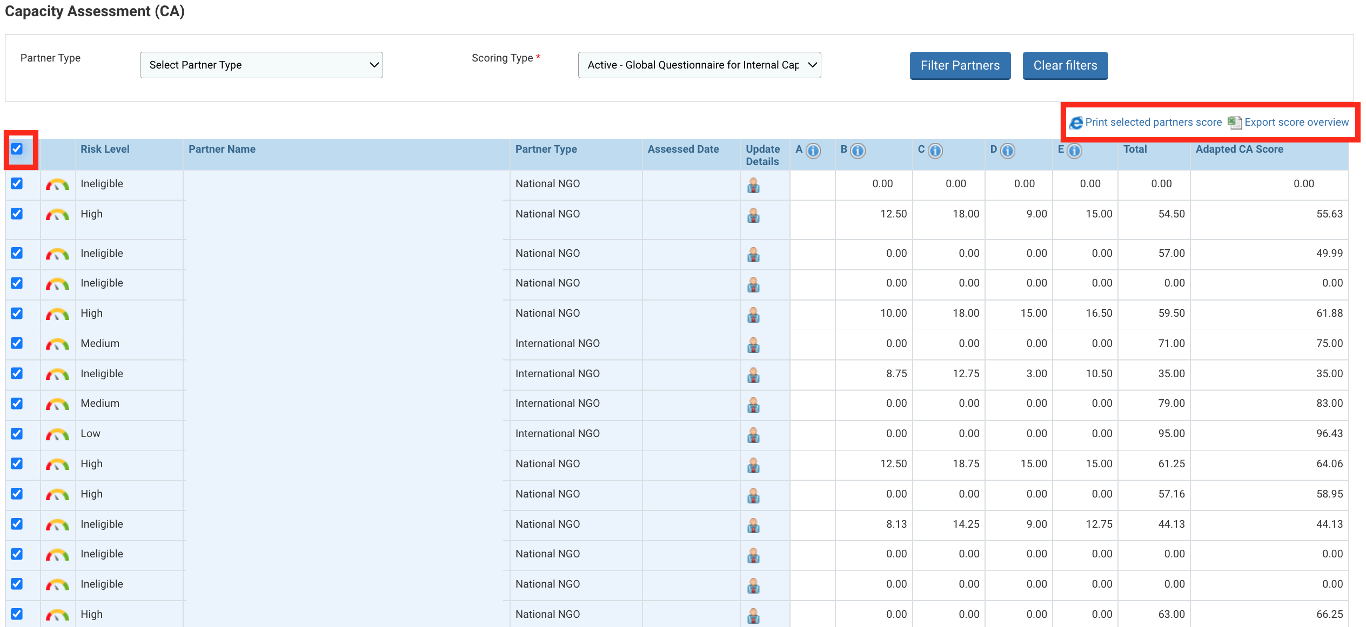Open update details for row totaling 61.25

point(753,466)
